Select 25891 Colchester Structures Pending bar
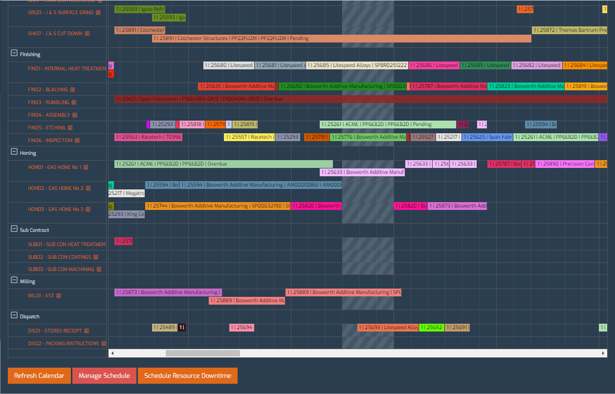 coord(342,38)
